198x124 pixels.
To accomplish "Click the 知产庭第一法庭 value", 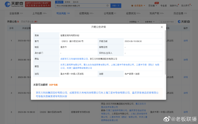I will click(132, 74).
